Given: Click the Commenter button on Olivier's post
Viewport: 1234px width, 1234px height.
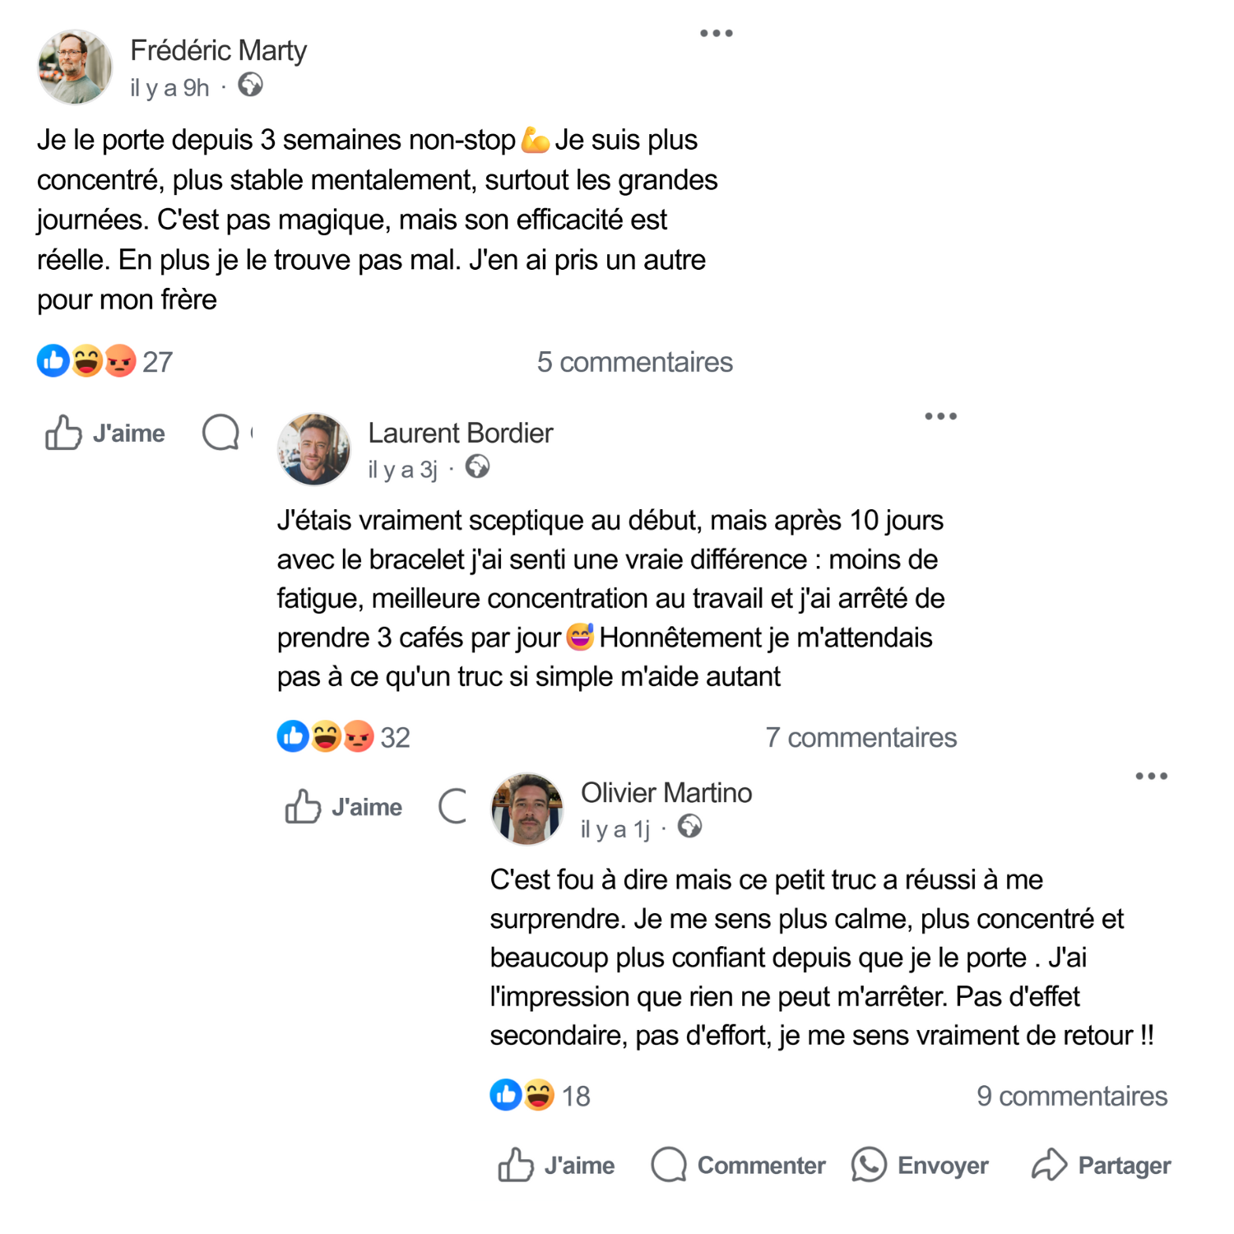Looking at the screenshot, I should (738, 1165).
